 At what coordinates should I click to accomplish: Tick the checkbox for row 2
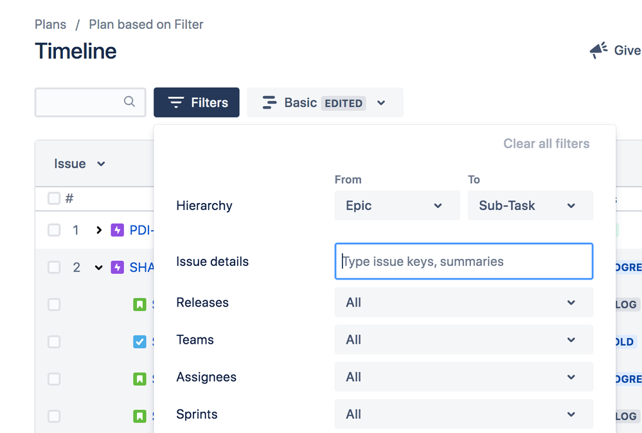click(x=54, y=267)
